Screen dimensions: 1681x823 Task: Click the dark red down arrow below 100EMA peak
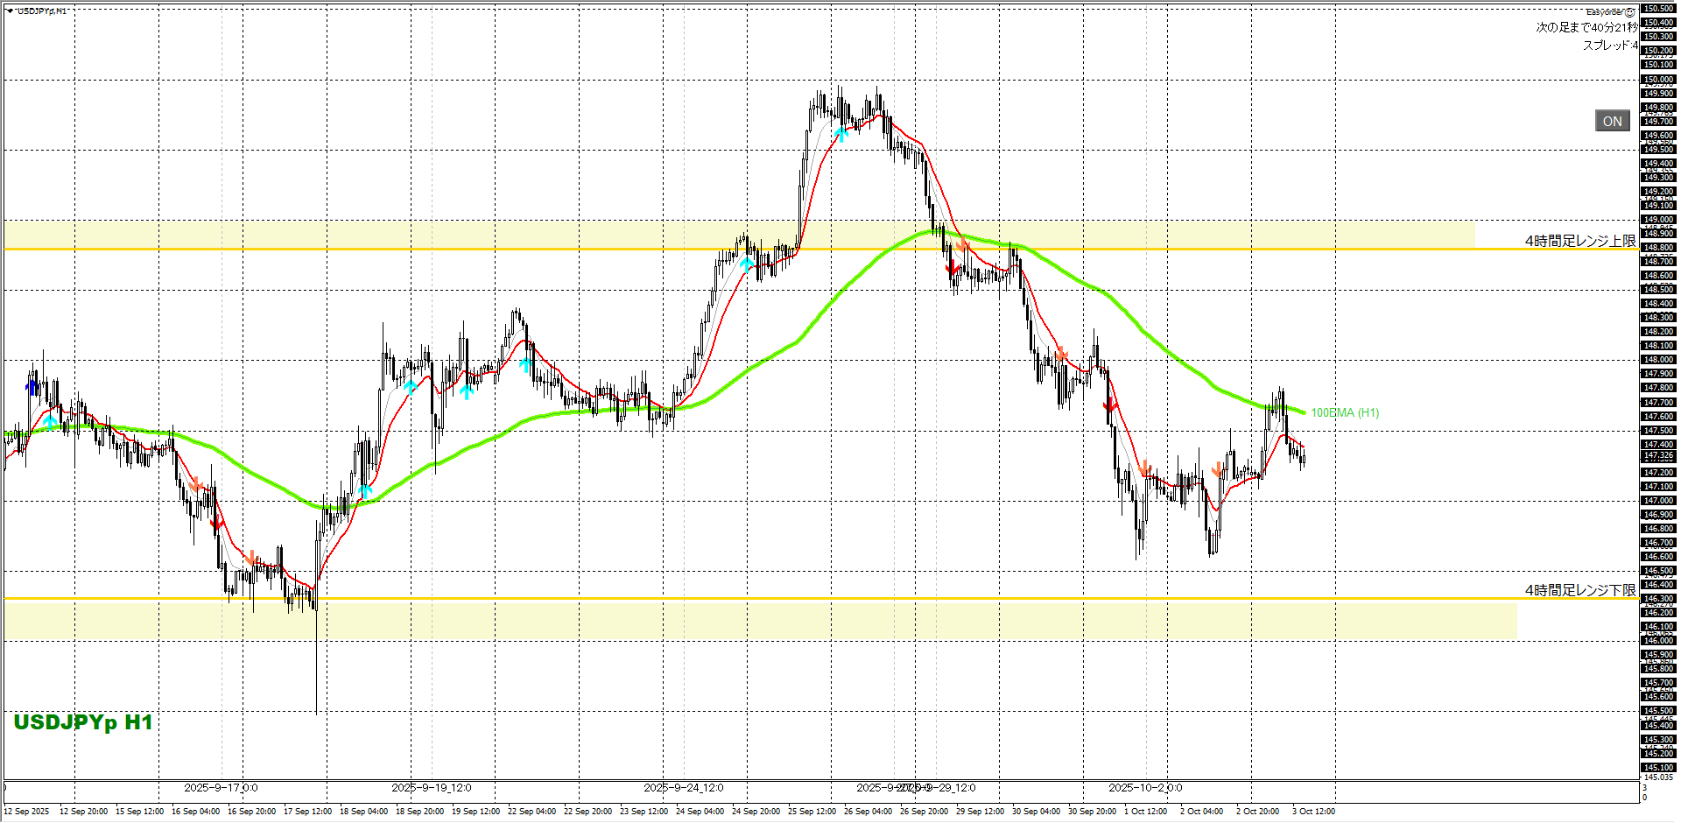click(x=953, y=269)
